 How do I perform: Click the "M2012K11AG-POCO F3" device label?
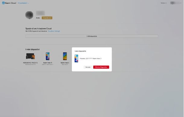(x=30, y=63)
